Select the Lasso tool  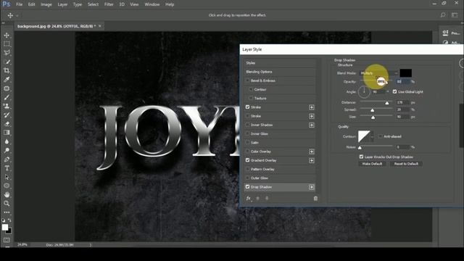tap(7, 53)
